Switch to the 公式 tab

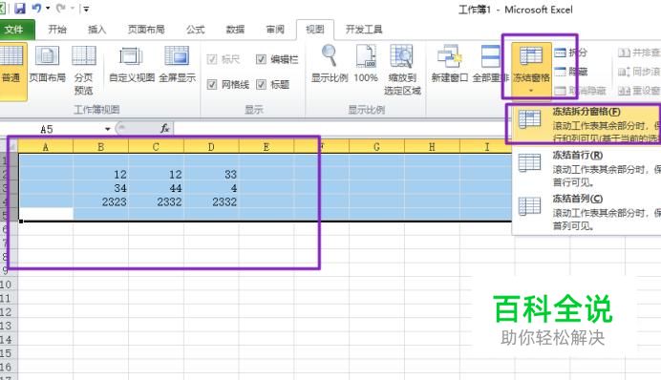[x=195, y=30]
